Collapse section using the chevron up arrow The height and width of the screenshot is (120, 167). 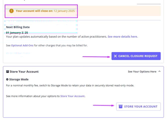tap(159, 72)
